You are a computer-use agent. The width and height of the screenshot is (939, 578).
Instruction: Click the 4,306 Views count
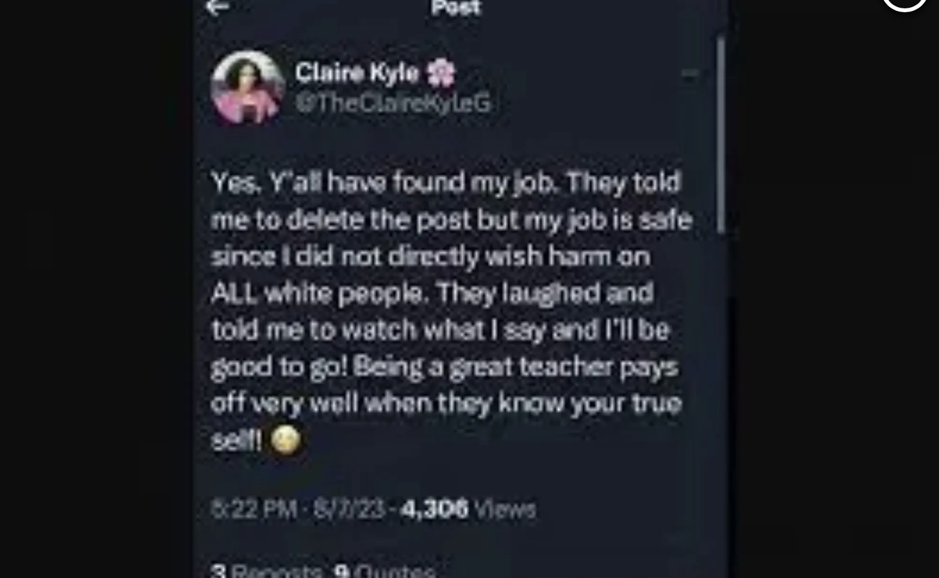[x=468, y=509]
